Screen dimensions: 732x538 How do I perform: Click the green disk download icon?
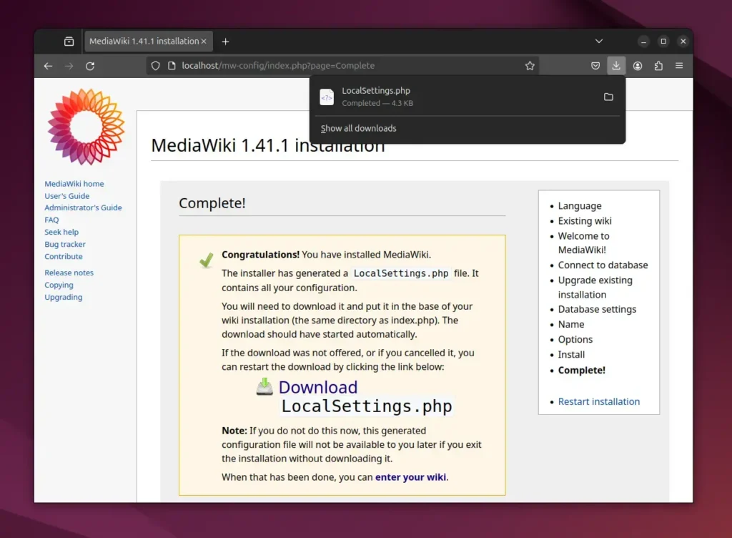[x=264, y=386]
